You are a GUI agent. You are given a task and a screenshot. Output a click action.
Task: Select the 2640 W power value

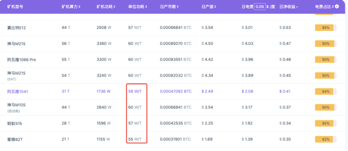[104, 107]
